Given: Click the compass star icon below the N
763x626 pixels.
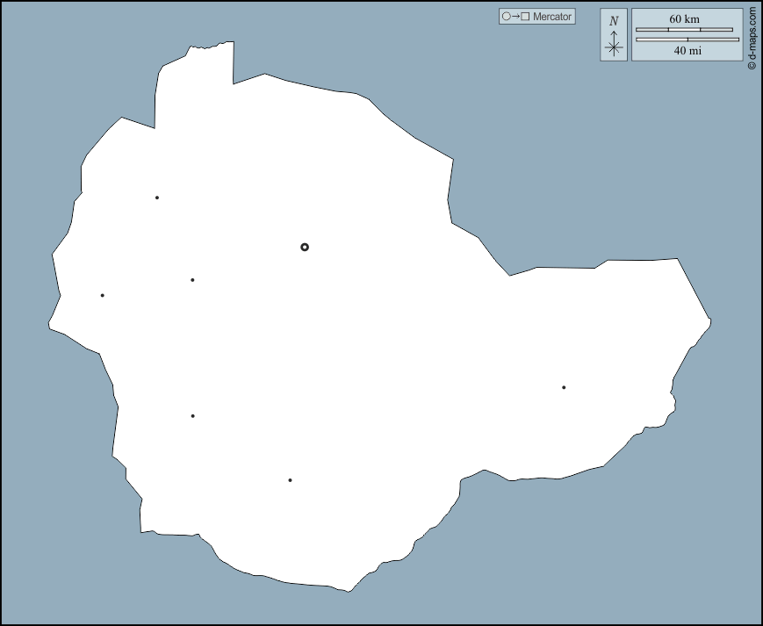Looking at the screenshot, I should click(614, 47).
